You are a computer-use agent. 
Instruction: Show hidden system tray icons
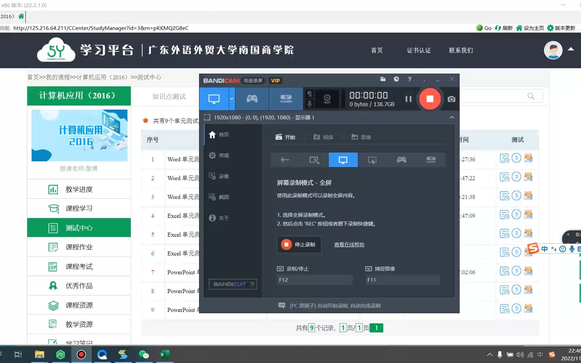point(490,355)
